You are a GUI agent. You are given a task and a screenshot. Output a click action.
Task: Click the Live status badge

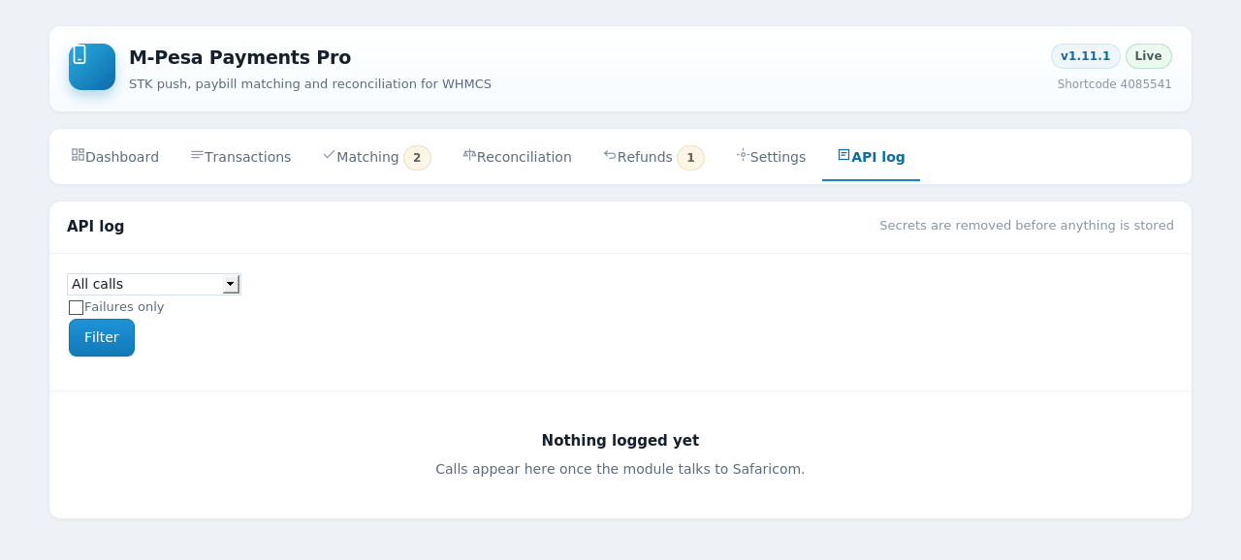(x=1149, y=56)
